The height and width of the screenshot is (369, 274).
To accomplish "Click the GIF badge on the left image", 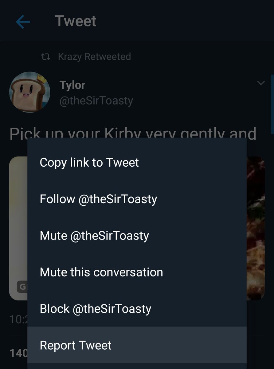I will click(22, 287).
